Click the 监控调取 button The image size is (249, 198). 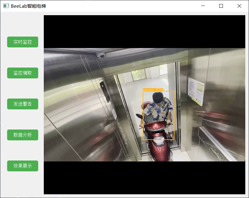click(x=23, y=73)
